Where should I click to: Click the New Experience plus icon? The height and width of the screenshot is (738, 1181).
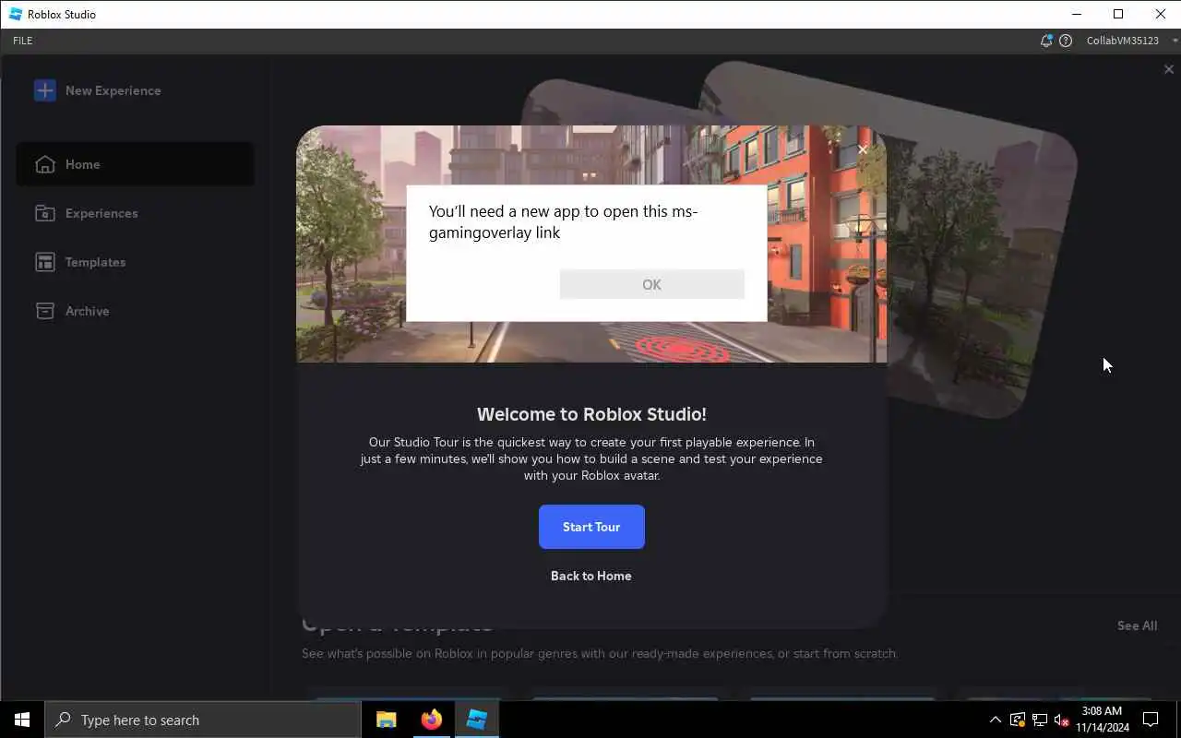click(44, 90)
